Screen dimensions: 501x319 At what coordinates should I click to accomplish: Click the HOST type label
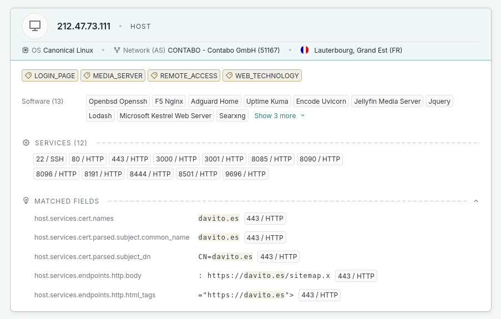click(x=140, y=27)
